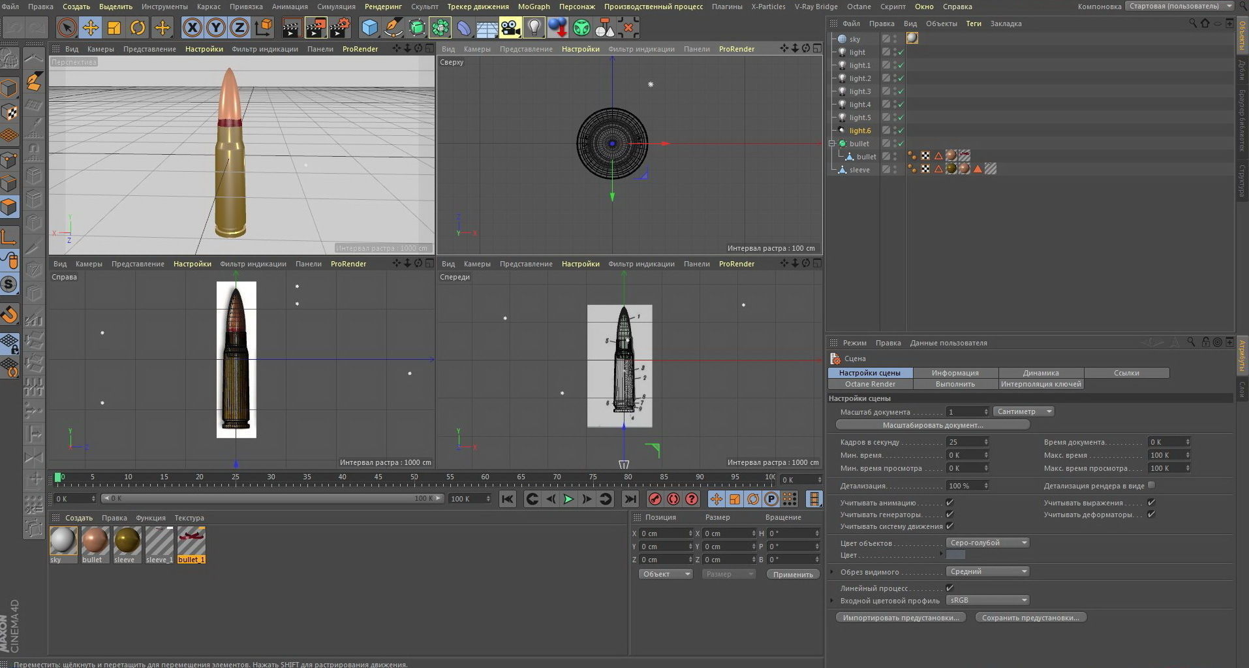Screen dimensions: 1249x668
Task: Open 'Создать' in the material manager
Action: [x=79, y=518]
